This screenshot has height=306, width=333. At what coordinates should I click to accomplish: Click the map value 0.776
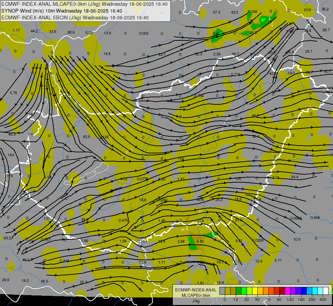pos(235,74)
